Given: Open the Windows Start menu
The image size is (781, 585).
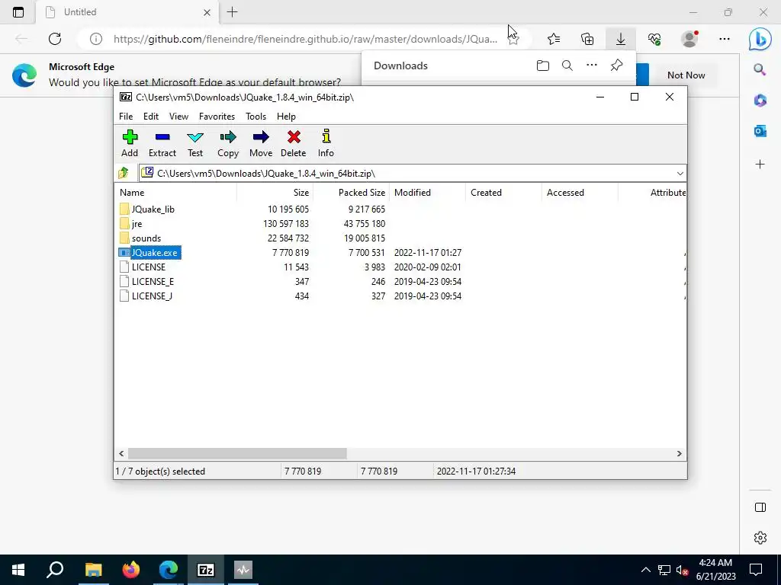Looking at the screenshot, I should click(18, 570).
